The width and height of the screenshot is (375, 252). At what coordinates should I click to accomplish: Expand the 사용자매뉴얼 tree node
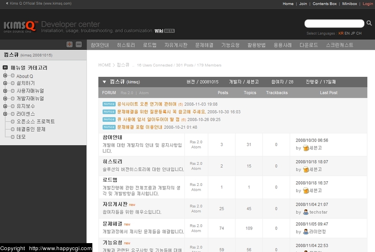[5, 91]
